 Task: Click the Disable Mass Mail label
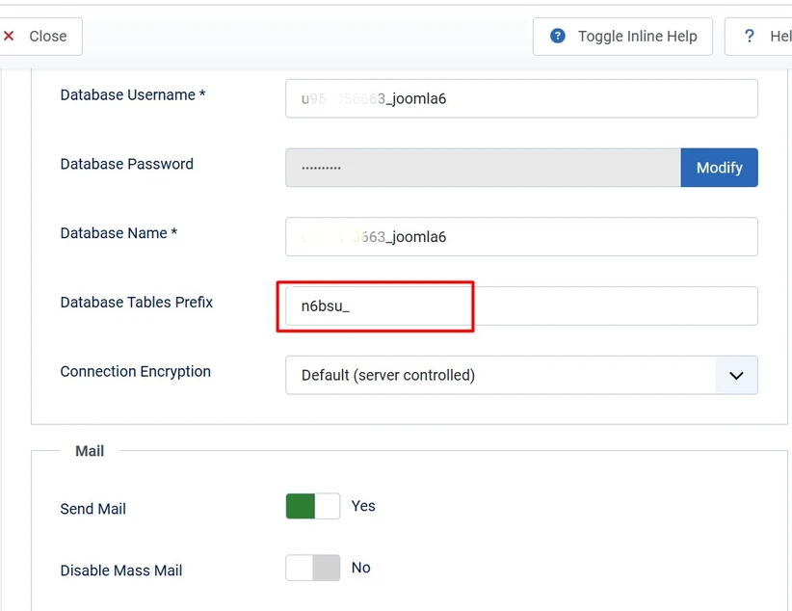(121, 571)
